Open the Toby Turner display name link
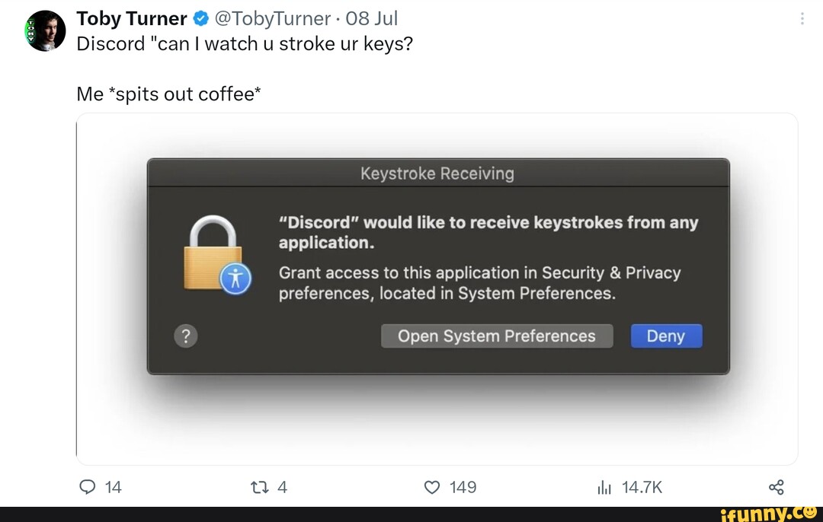Image resolution: width=823 pixels, height=522 pixels. click(x=132, y=18)
